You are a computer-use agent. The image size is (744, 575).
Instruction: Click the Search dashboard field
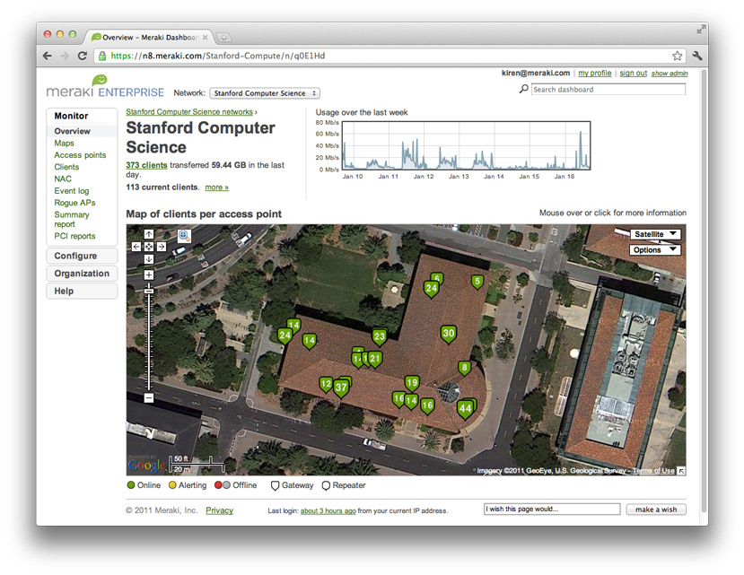click(x=608, y=90)
